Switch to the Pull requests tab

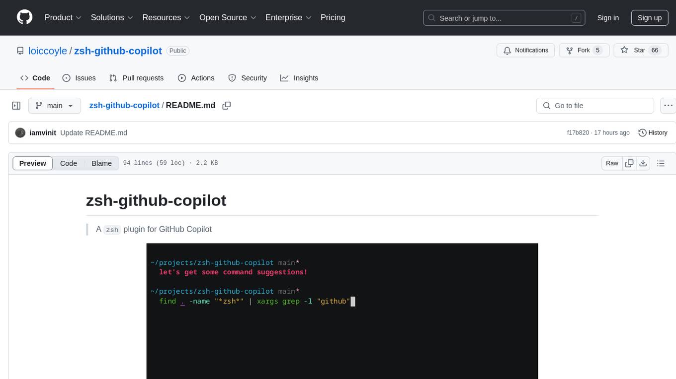point(136,78)
